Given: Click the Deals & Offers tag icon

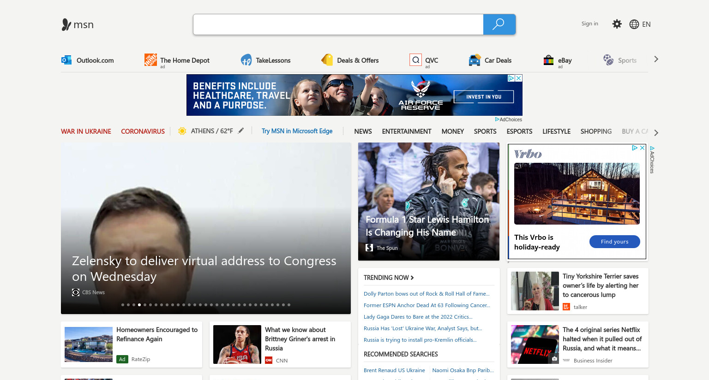Looking at the screenshot, I should coord(327,59).
